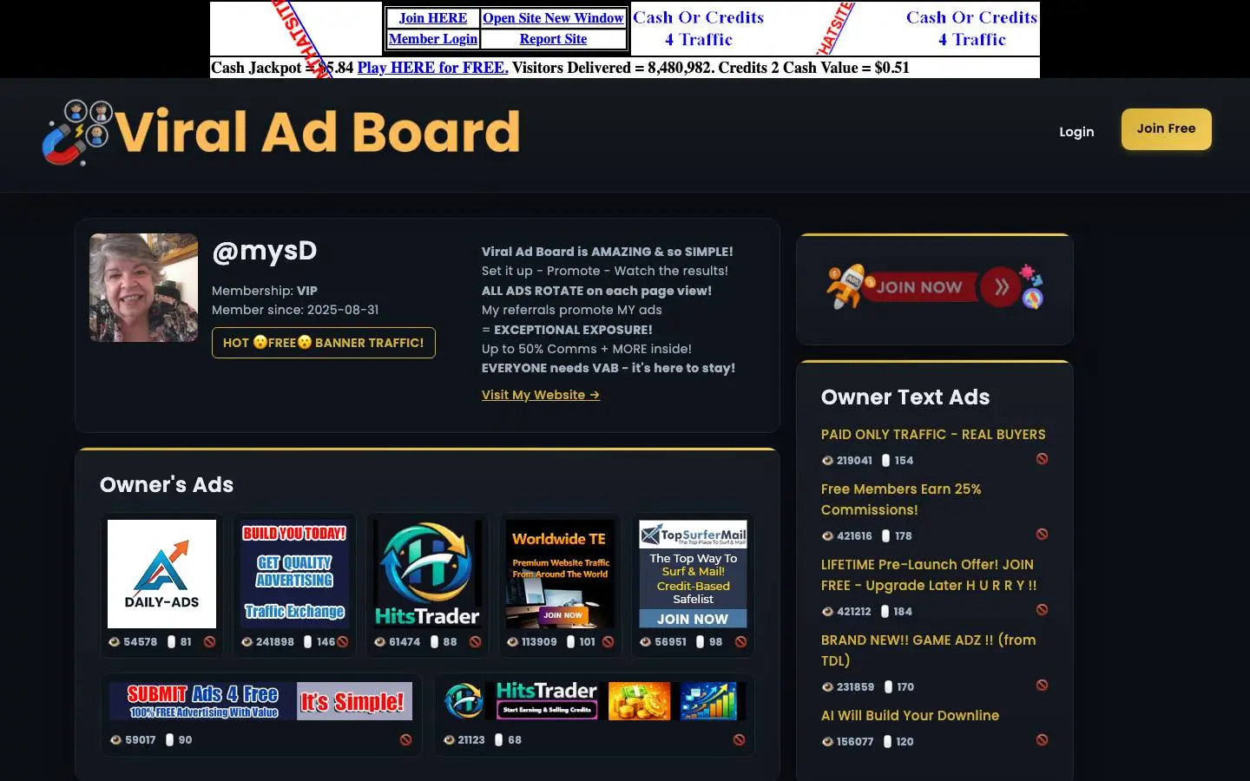Open AI Will Build Your Downline ad

pyautogui.click(x=910, y=715)
